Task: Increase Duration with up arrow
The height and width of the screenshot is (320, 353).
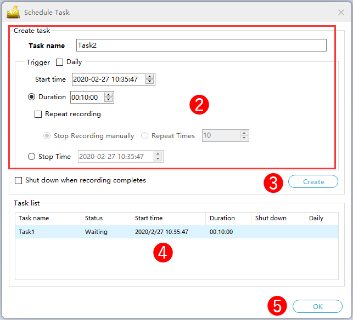Action: 109,95
